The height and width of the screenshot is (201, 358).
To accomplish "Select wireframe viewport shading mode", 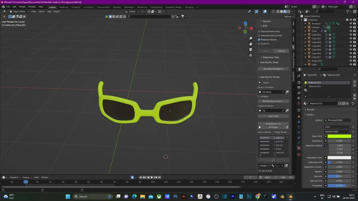I will (x=278, y=12).
